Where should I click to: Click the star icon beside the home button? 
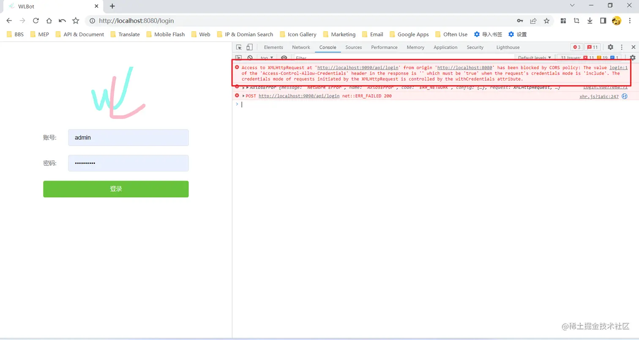(x=76, y=21)
